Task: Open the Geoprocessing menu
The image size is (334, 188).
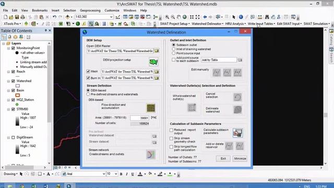Action: [90, 10]
